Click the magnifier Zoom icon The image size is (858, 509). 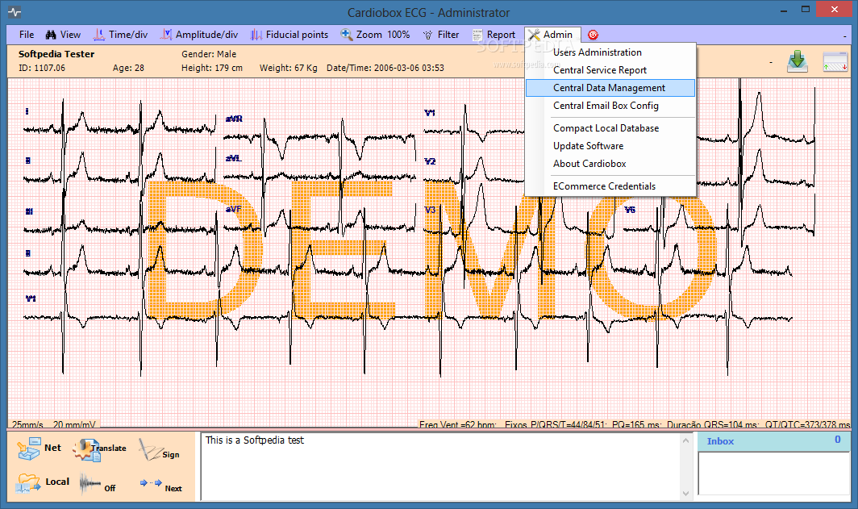click(x=347, y=35)
